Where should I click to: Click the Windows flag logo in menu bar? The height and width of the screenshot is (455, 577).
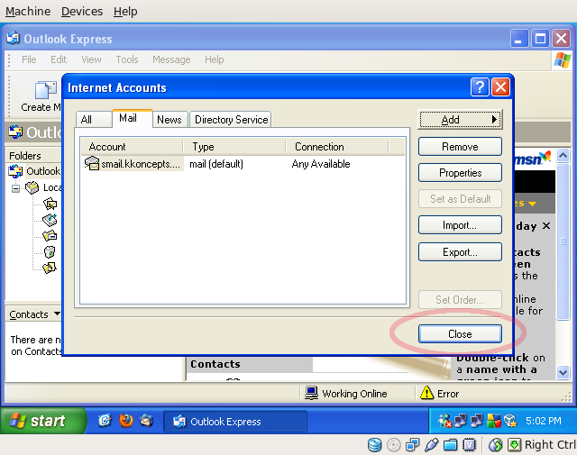(563, 59)
